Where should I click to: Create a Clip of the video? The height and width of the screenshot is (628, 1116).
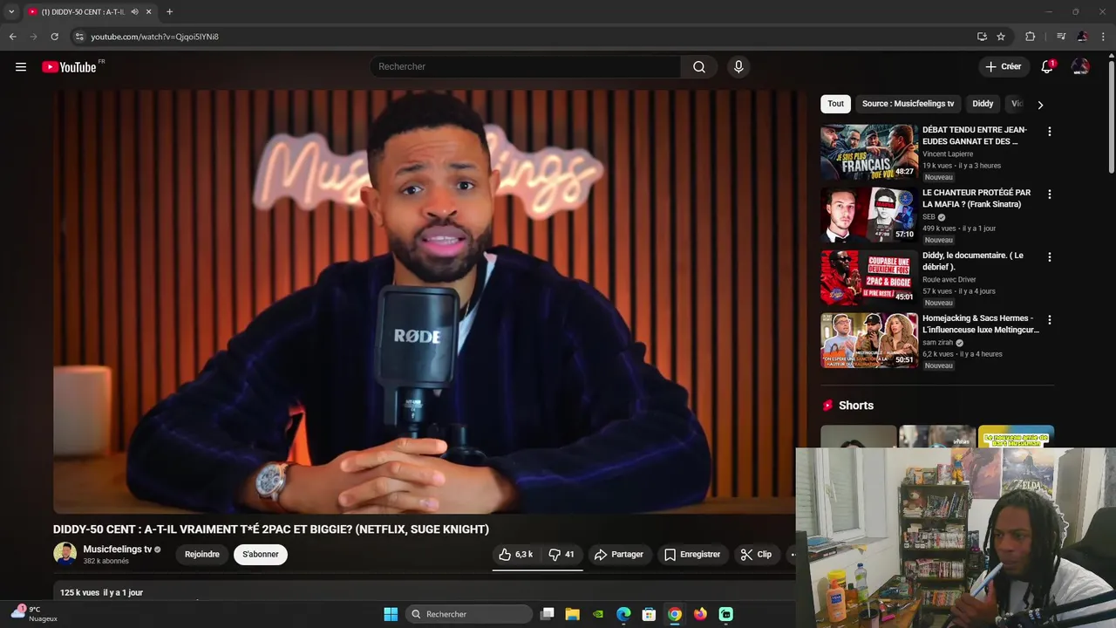click(756, 555)
